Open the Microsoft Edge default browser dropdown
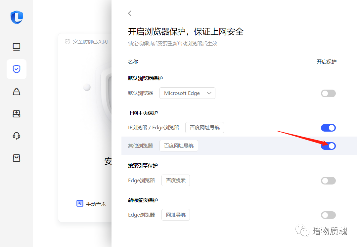This screenshot has width=359, height=247. tap(187, 93)
